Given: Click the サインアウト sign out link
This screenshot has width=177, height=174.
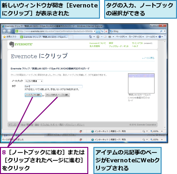Looking at the screenshot, I should click(137, 43).
